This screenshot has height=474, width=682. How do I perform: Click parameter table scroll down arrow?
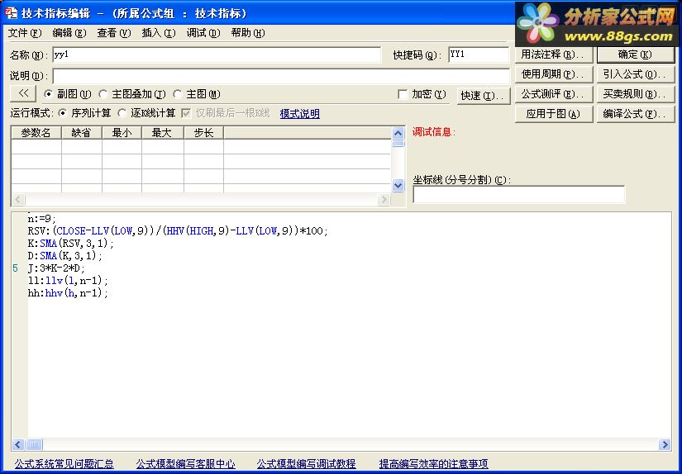(398, 186)
